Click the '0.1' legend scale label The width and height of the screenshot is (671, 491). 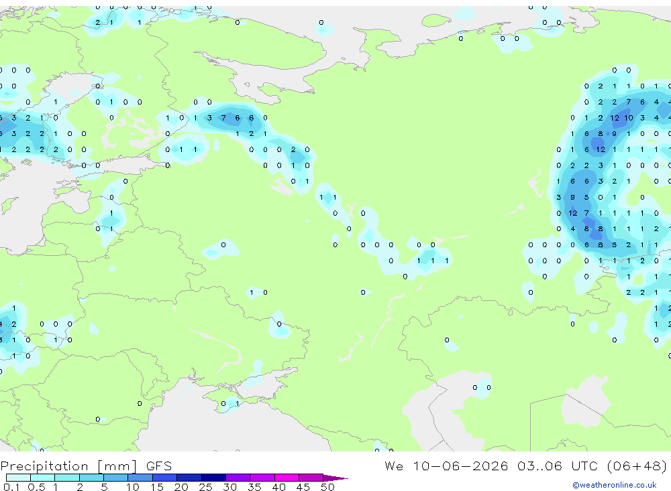click(x=11, y=487)
